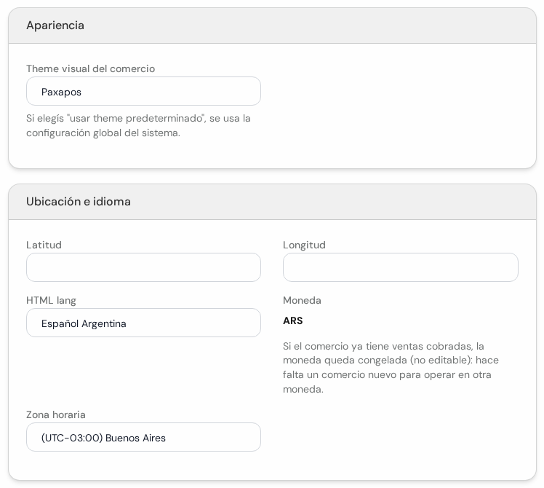The width and height of the screenshot is (544, 488).
Task: Click the Theme visual del comercio label
Action: coord(91,68)
